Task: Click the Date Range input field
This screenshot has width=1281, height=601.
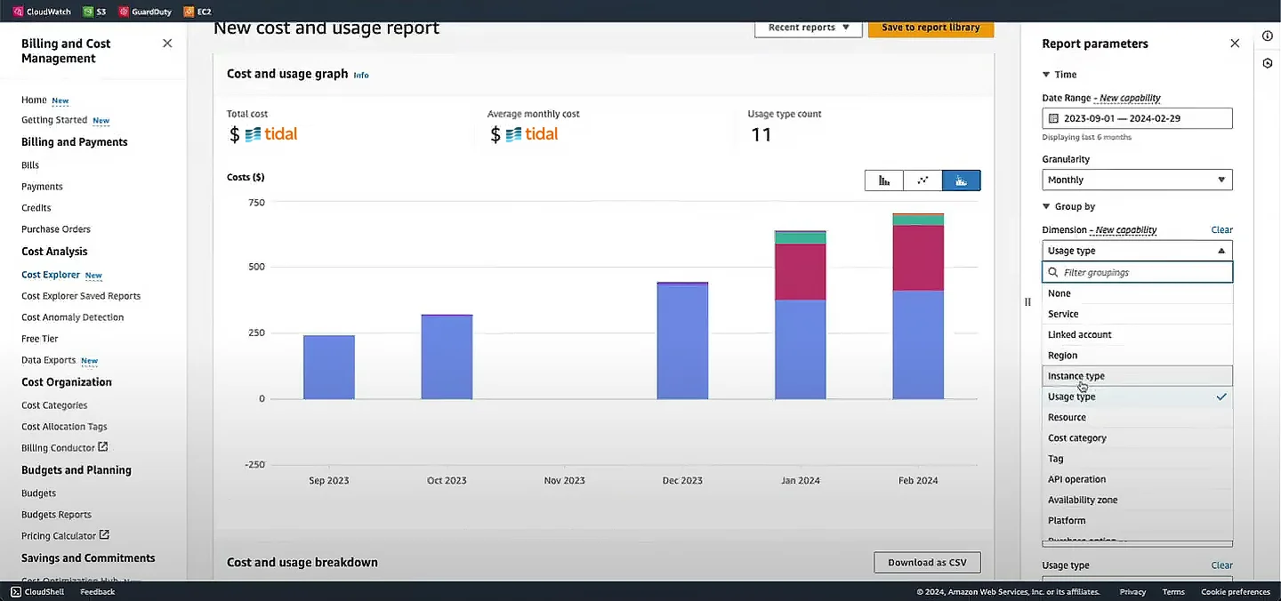Action: [1137, 118]
